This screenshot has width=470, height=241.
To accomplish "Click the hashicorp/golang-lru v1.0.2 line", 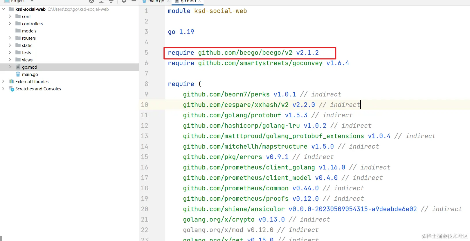I will [277, 126].
